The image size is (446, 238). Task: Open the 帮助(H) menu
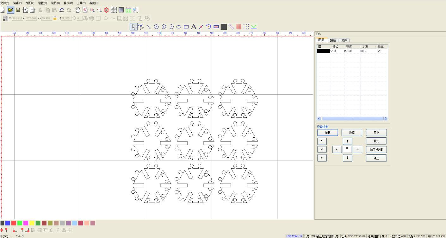click(x=94, y=3)
